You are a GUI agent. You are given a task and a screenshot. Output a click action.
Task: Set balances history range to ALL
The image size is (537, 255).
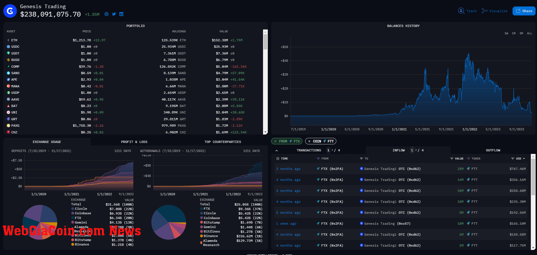(x=529, y=33)
